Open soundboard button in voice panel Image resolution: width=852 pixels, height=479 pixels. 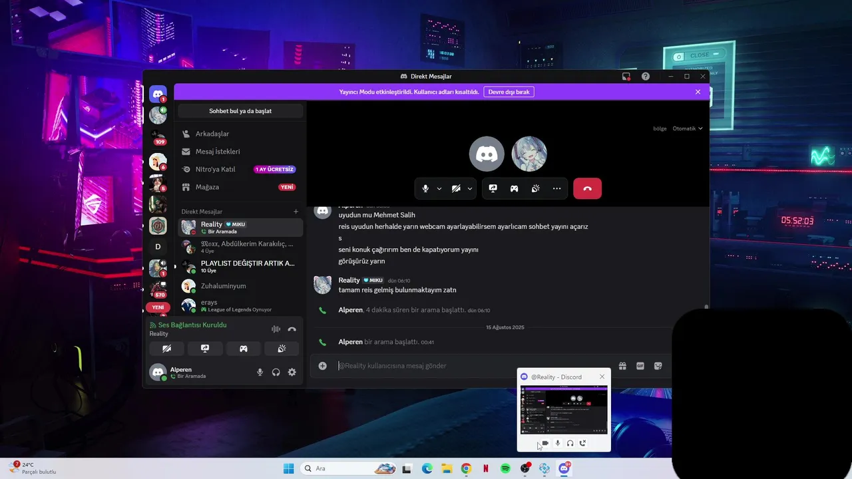click(282, 349)
